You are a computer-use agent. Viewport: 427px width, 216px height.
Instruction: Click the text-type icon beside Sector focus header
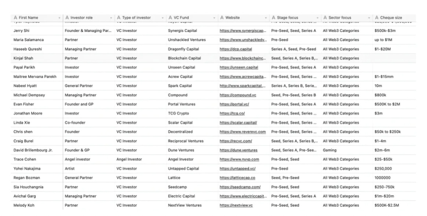click(325, 18)
